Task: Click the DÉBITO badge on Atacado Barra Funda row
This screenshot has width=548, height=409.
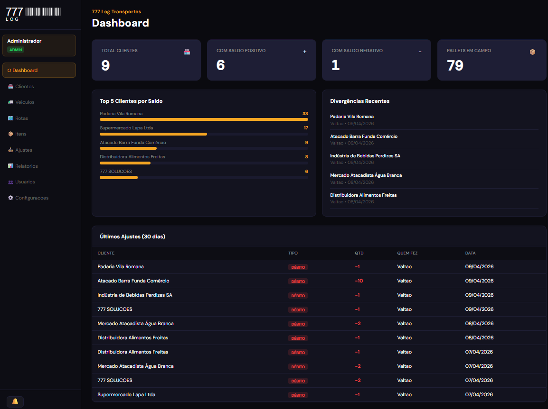Action: pyautogui.click(x=298, y=281)
